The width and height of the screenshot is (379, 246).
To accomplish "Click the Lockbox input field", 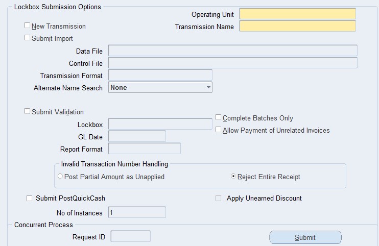I will tap(160, 124).
